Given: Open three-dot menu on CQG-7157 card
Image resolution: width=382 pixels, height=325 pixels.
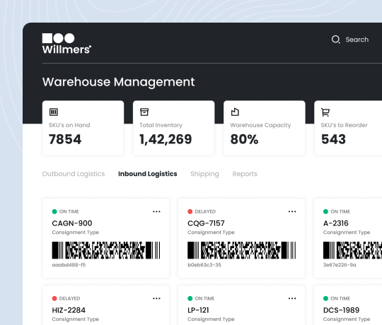Looking at the screenshot, I should (292, 212).
